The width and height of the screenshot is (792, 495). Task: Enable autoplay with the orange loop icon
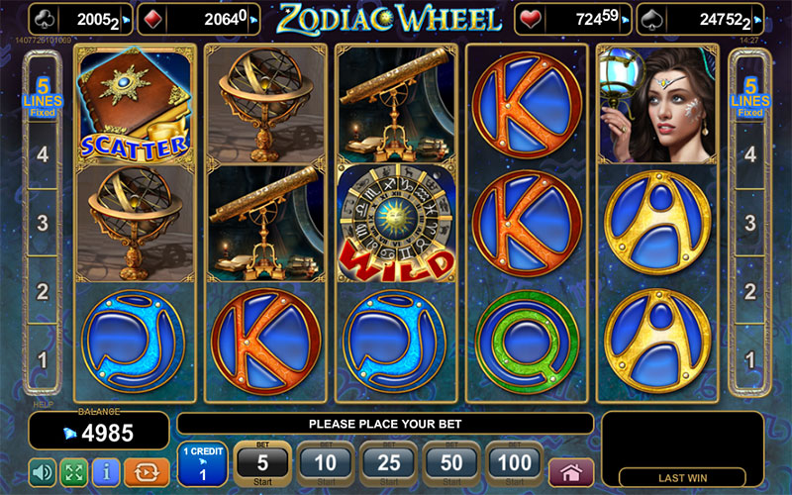tap(147, 472)
